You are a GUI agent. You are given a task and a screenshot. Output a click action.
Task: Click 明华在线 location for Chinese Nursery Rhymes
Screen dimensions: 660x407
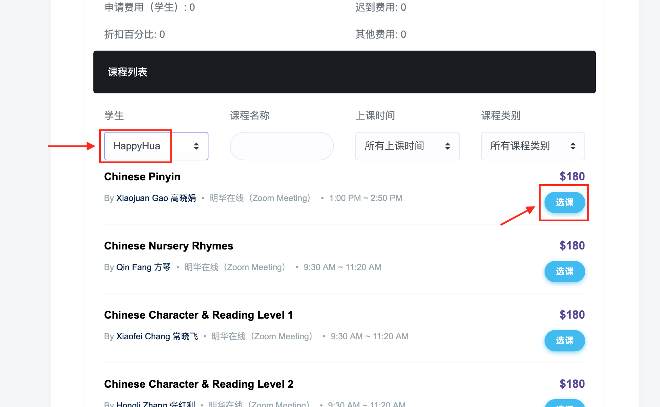235,267
